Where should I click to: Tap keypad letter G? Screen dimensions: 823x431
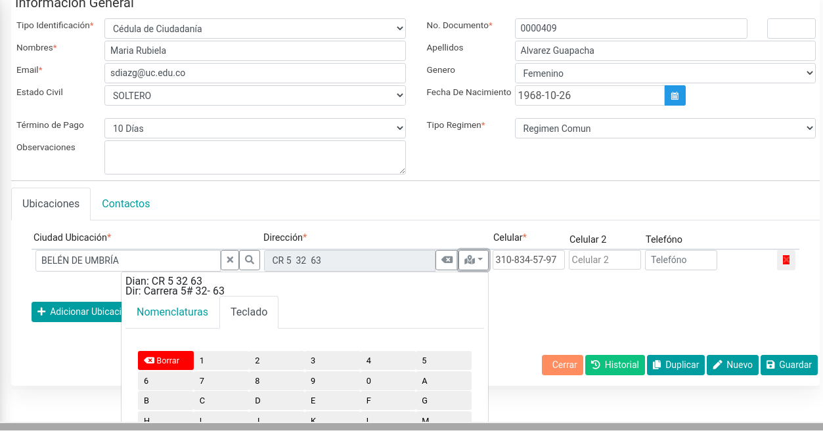pos(444,401)
